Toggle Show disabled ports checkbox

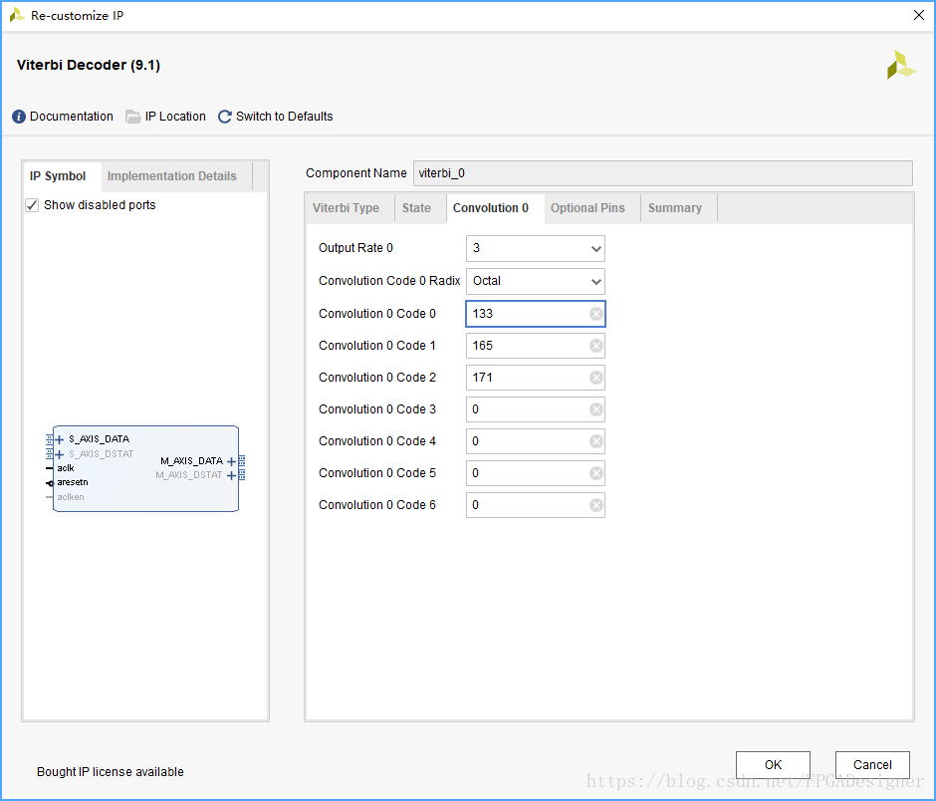[x=32, y=205]
